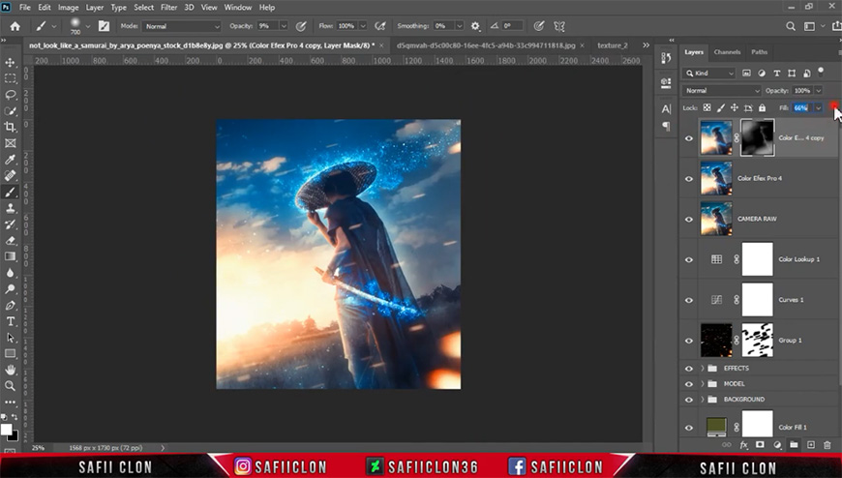This screenshot has height=478, width=842.
Task: Hide the MODEL group
Action: tap(689, 384)
